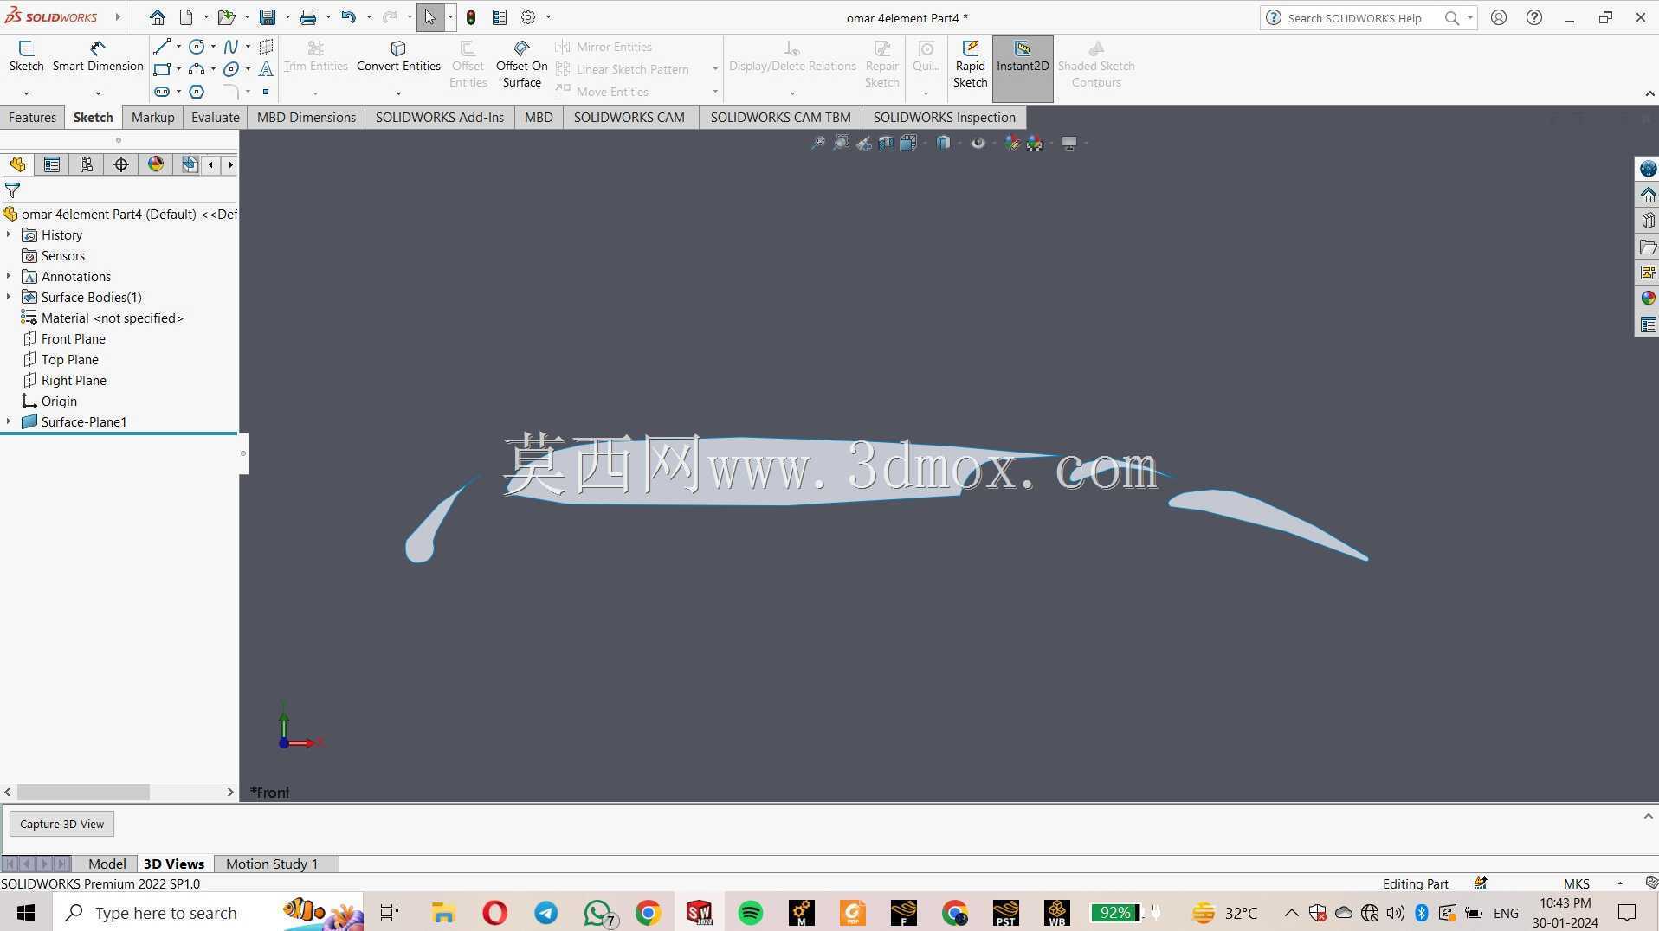The width and height of the screenshot is (1659, 931).
Task: Expand the SOLIDWORKS main menu arrow
Action: pyautogui.click(x=118, y=17)
